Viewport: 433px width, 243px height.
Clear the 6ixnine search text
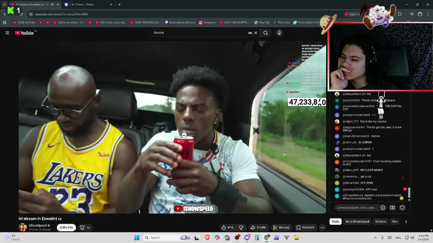pyautogui.click(x=256, y=33)
